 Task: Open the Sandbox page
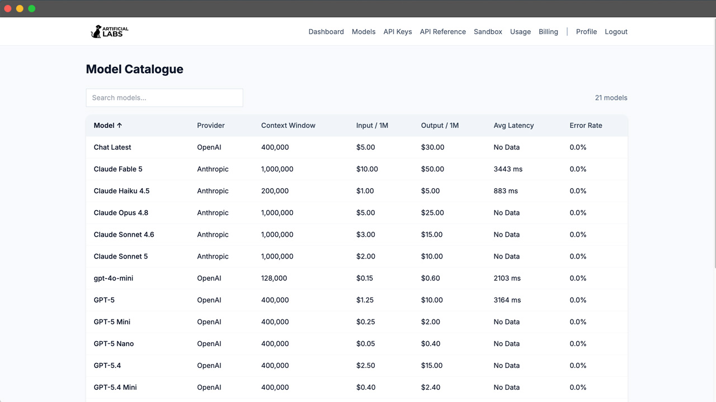pyautogui.click(x=488, y=32)
